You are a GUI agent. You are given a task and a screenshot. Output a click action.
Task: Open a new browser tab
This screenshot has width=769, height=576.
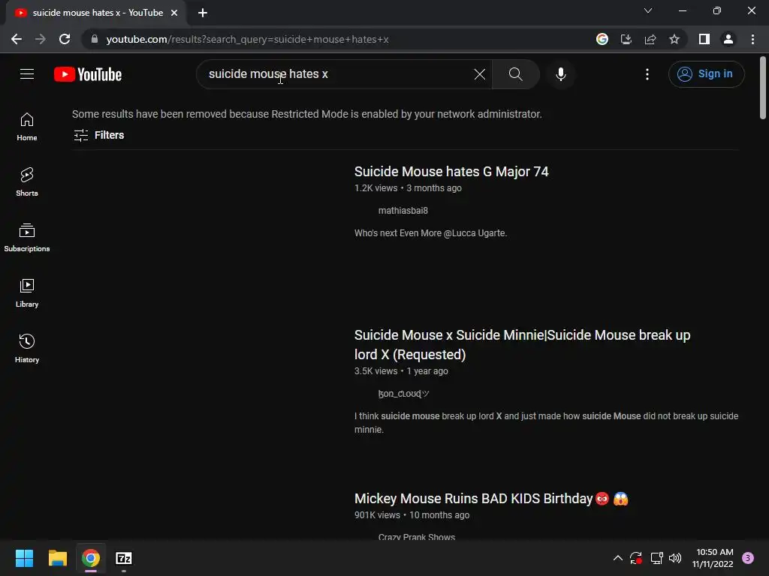point(203,13)
